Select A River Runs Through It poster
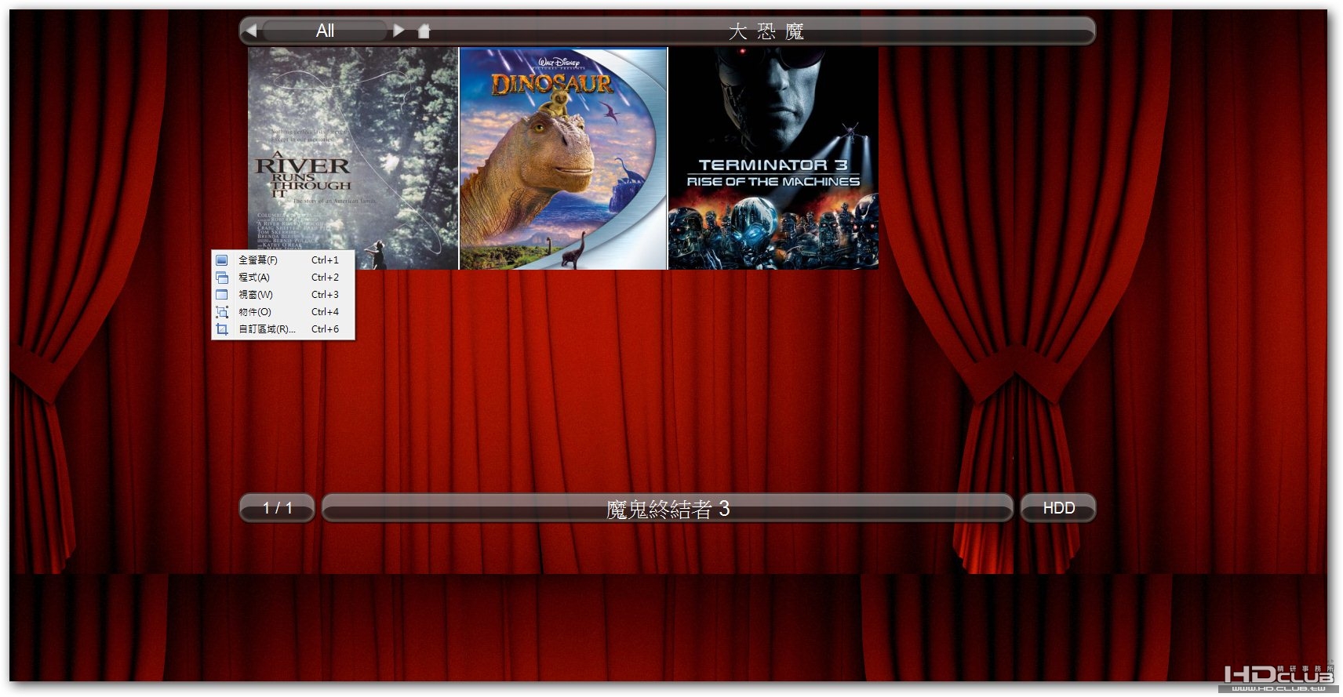Screen dimensions: 1343x697 [x=353, y=158]
